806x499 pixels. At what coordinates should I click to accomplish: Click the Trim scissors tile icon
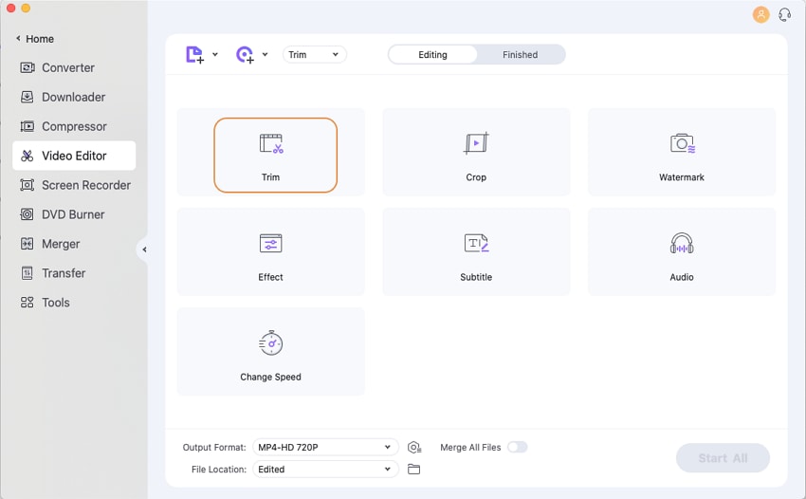pos(271,144)
